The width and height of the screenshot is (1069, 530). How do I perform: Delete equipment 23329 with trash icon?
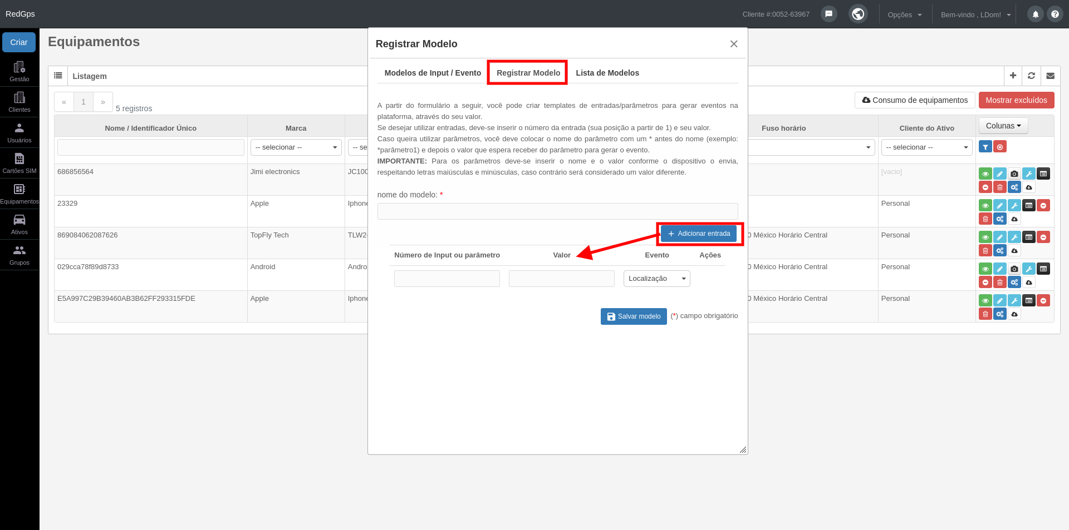point(985,219)
